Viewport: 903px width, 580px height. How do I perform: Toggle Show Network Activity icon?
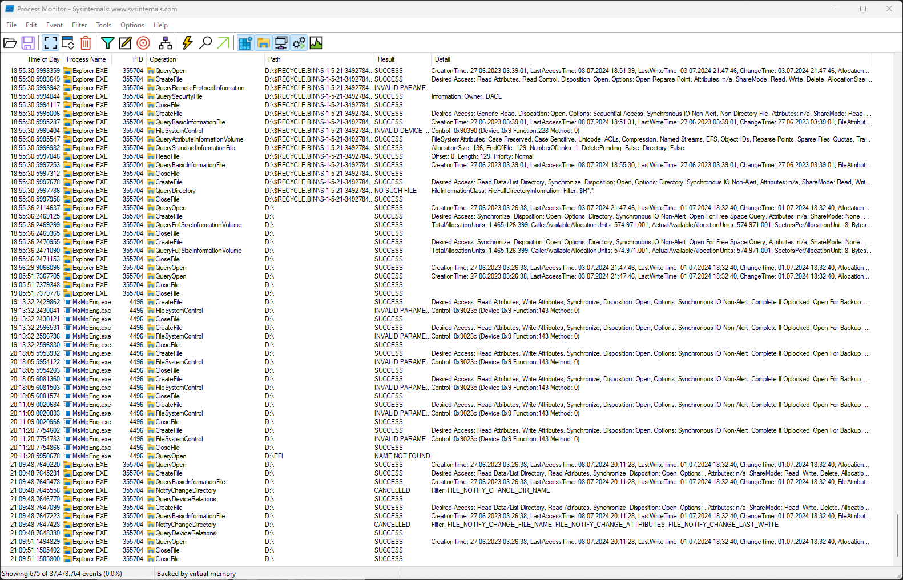point(281,43)
